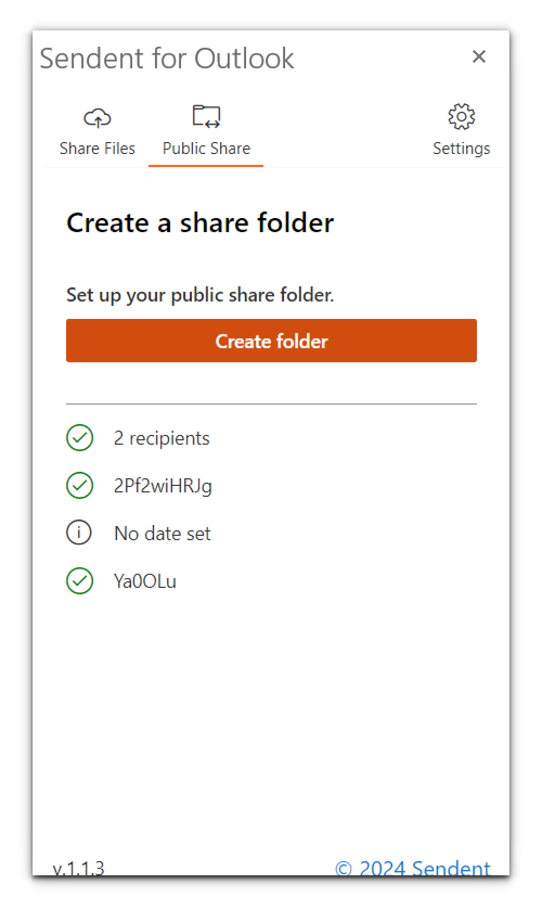Switch to the Public Share tab
Image resolution: width=542 pixels, height=910 pixels.
coord(206,148)
